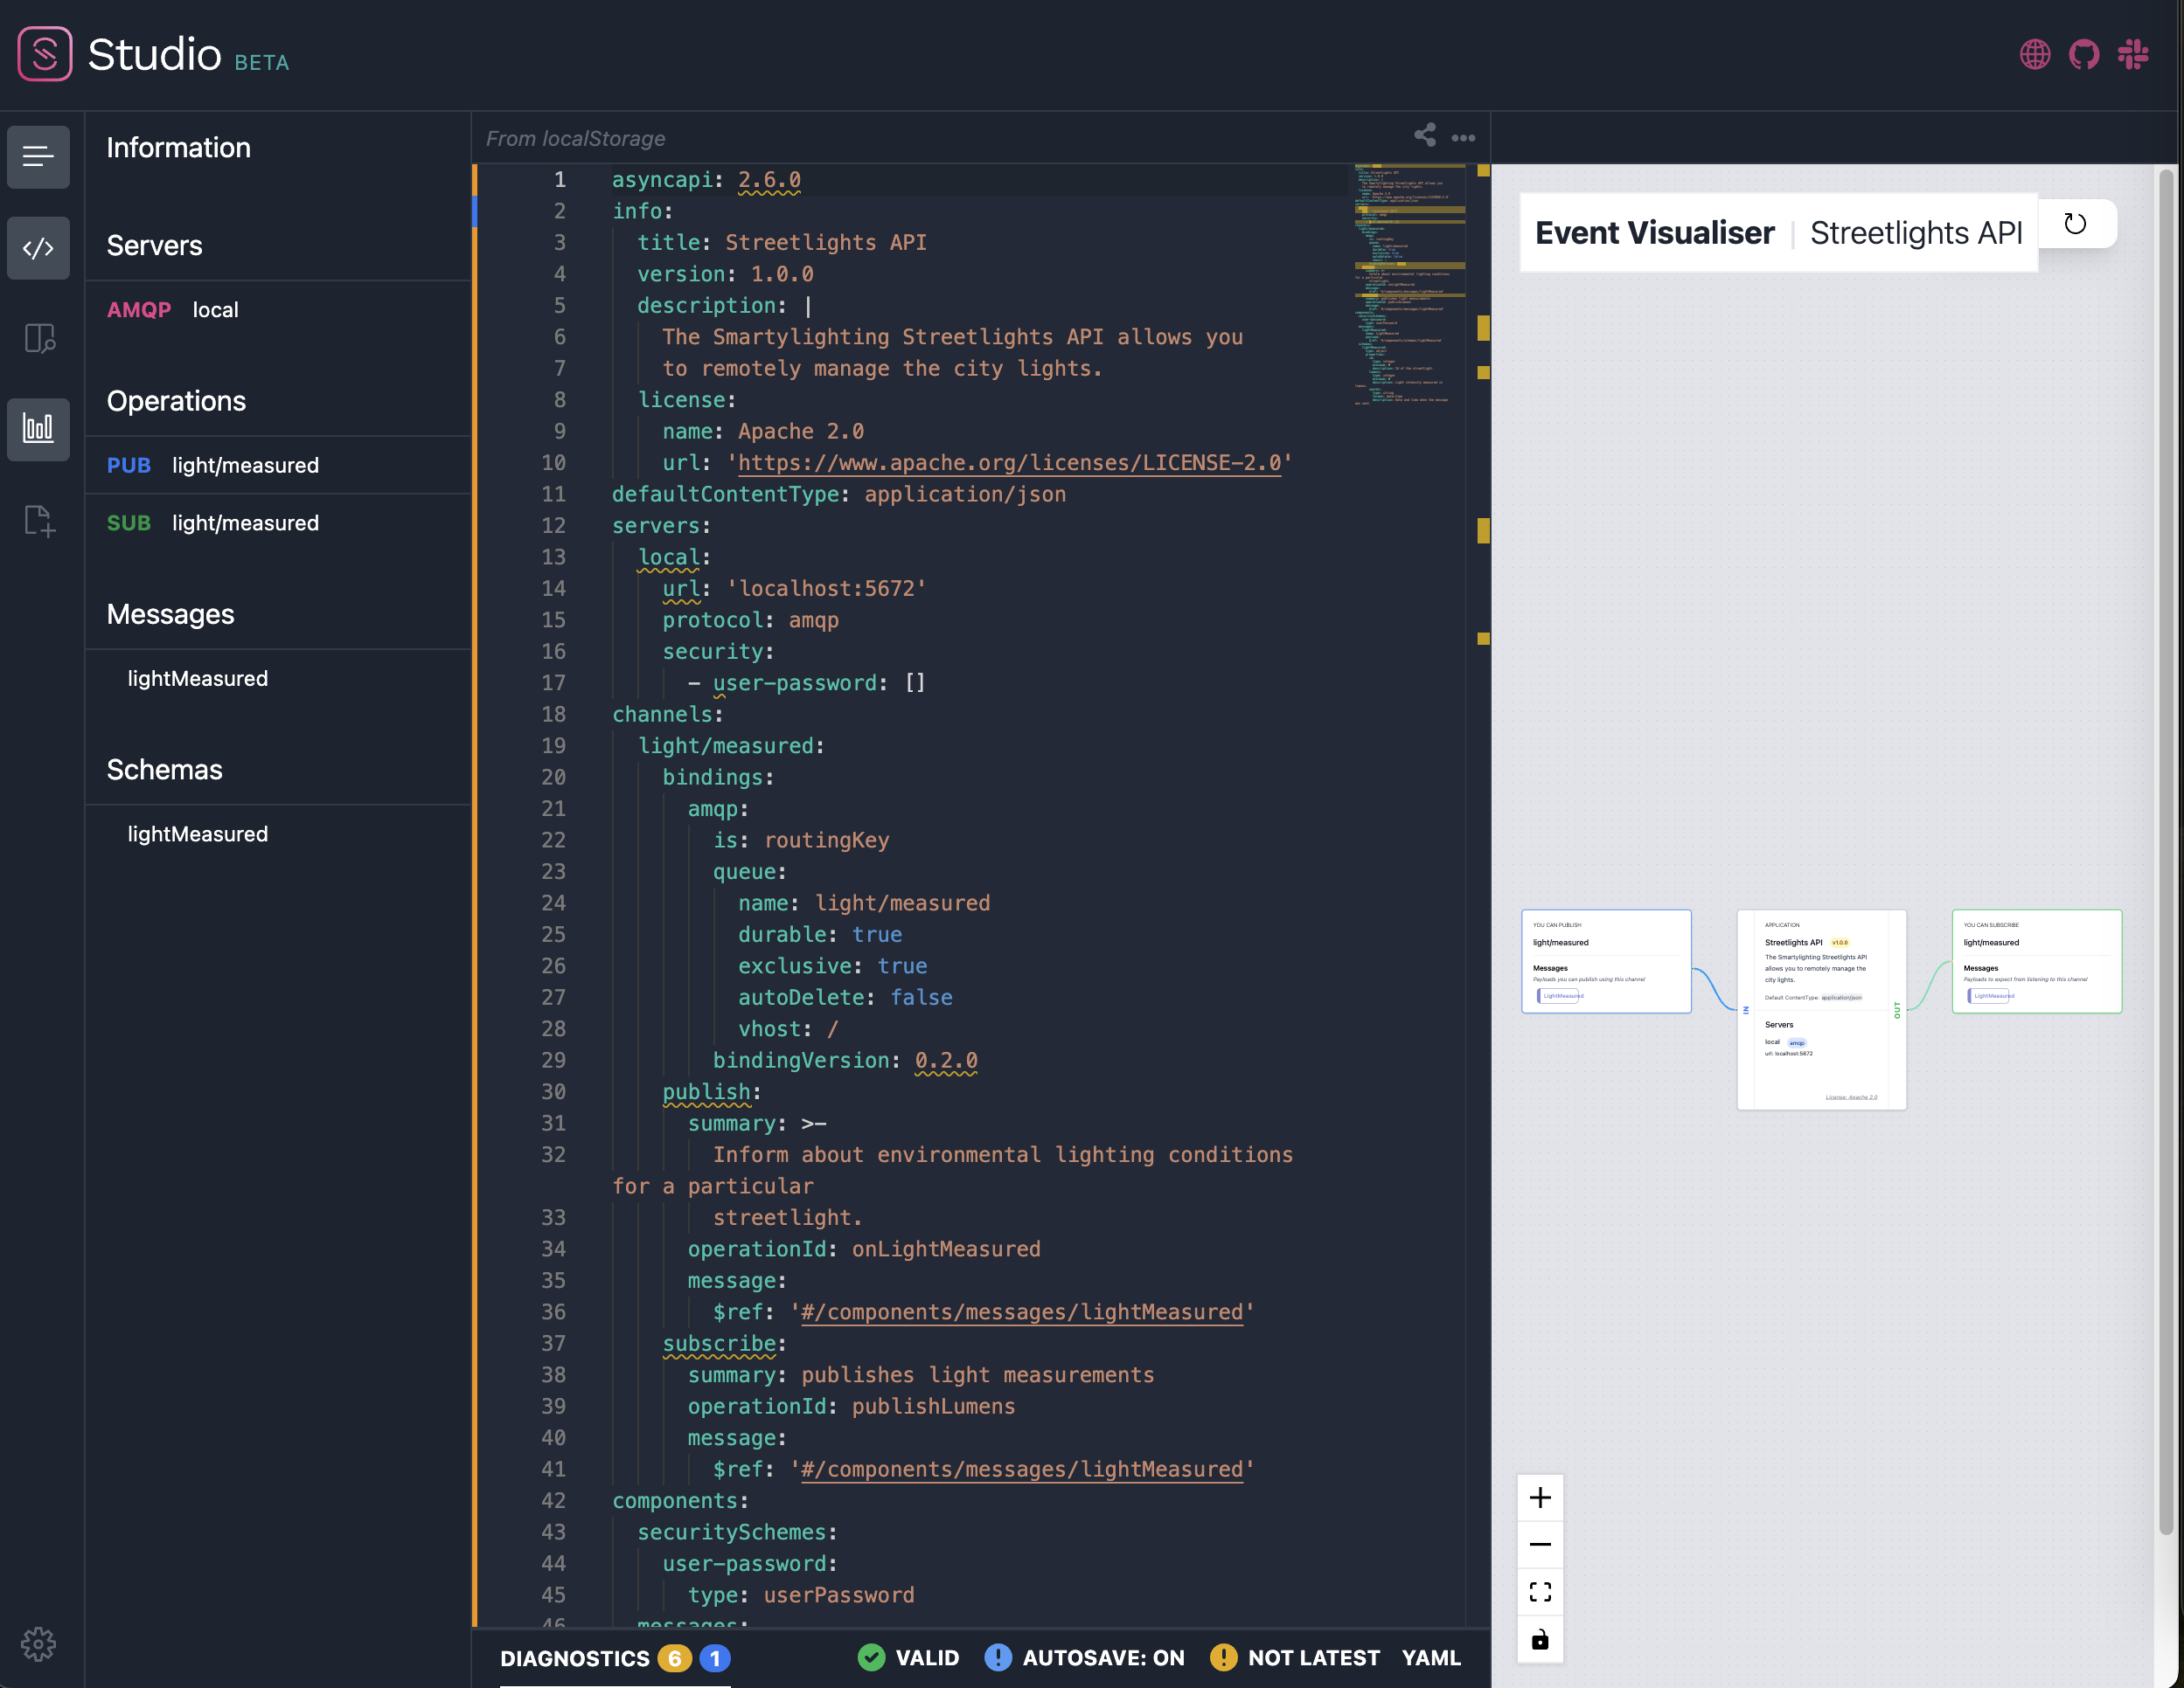
Task: Open the AsyncAPI GitHub repository
Action: pyautogui.click(x=2084, y=55)
